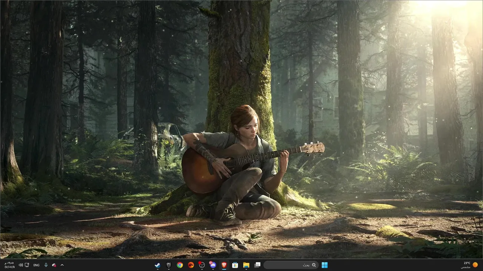The image size is (483, 271).
Task: Open the weather widget showing 23°C
Action: 469,265
